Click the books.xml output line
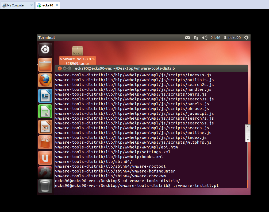Image resolution: width=269 pixels, height=212 pixels. (x=109, y=157)
